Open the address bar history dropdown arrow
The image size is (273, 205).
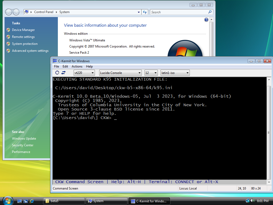click(139, 12)
